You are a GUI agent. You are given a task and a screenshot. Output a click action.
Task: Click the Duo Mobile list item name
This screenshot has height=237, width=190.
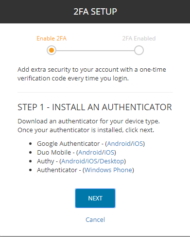[54, 152]
